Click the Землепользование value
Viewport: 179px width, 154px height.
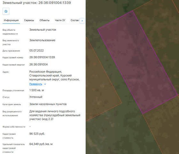coord(42,40)
